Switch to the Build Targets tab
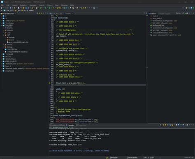195x159 pixels. click(165, 14)
